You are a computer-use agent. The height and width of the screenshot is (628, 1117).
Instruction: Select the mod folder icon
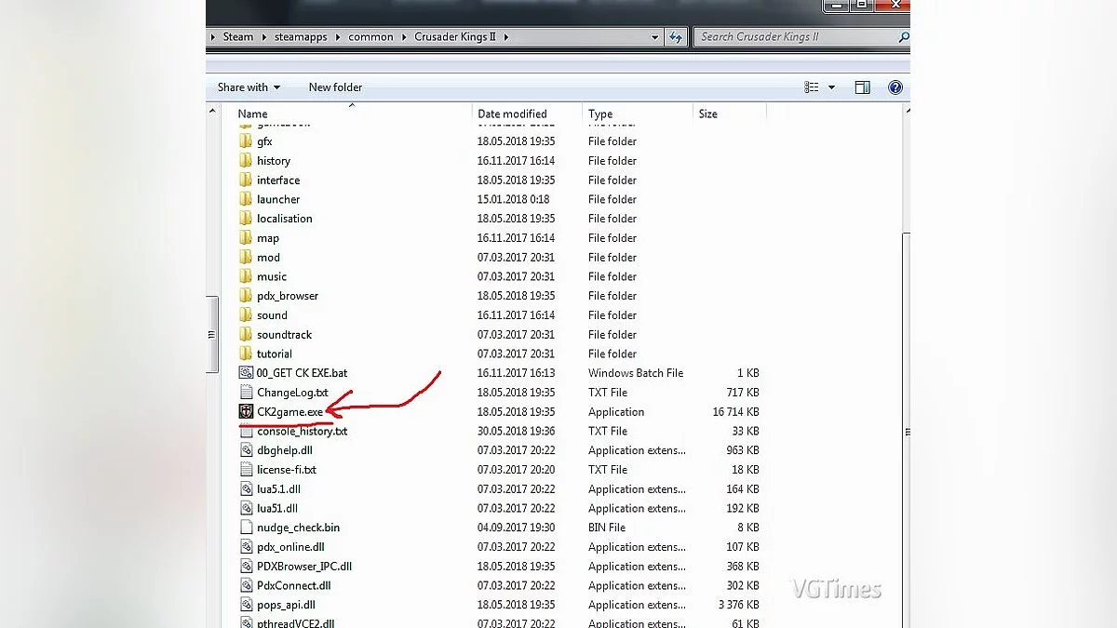point(246,258)
